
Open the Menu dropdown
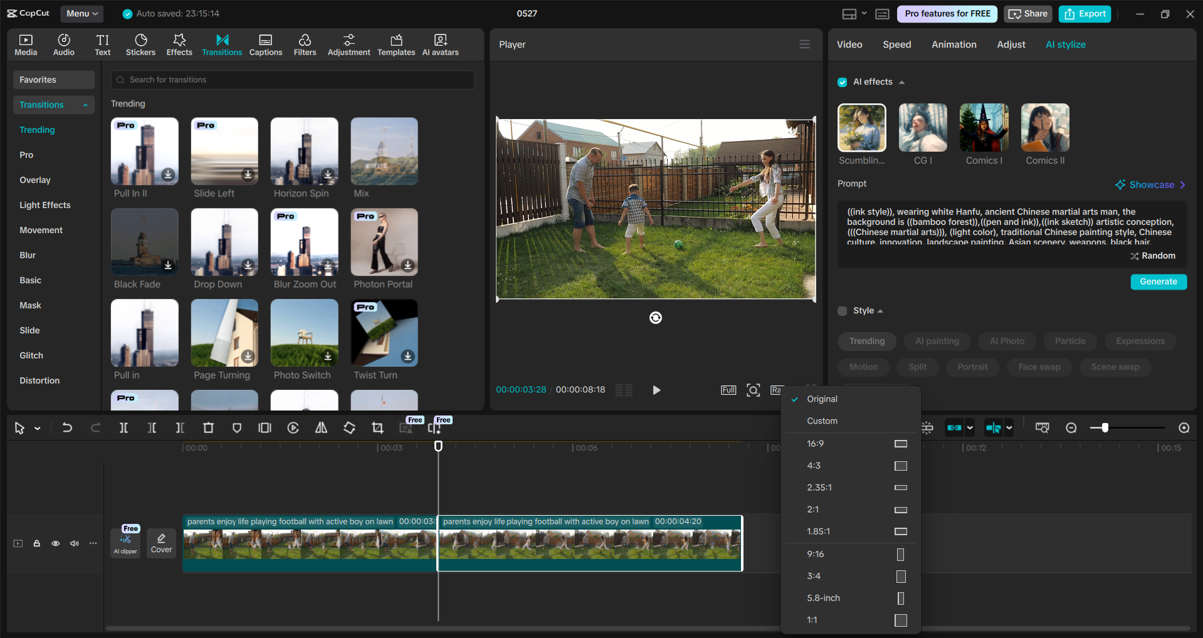81,13
